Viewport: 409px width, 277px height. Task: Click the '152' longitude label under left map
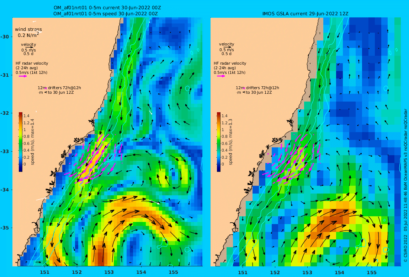[77, 272]
